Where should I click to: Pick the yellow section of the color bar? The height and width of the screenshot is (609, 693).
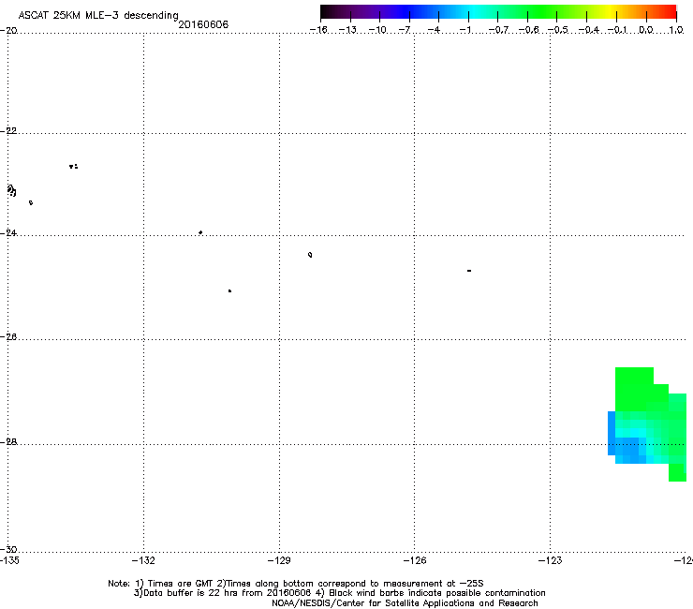click(x=612, y=12)
